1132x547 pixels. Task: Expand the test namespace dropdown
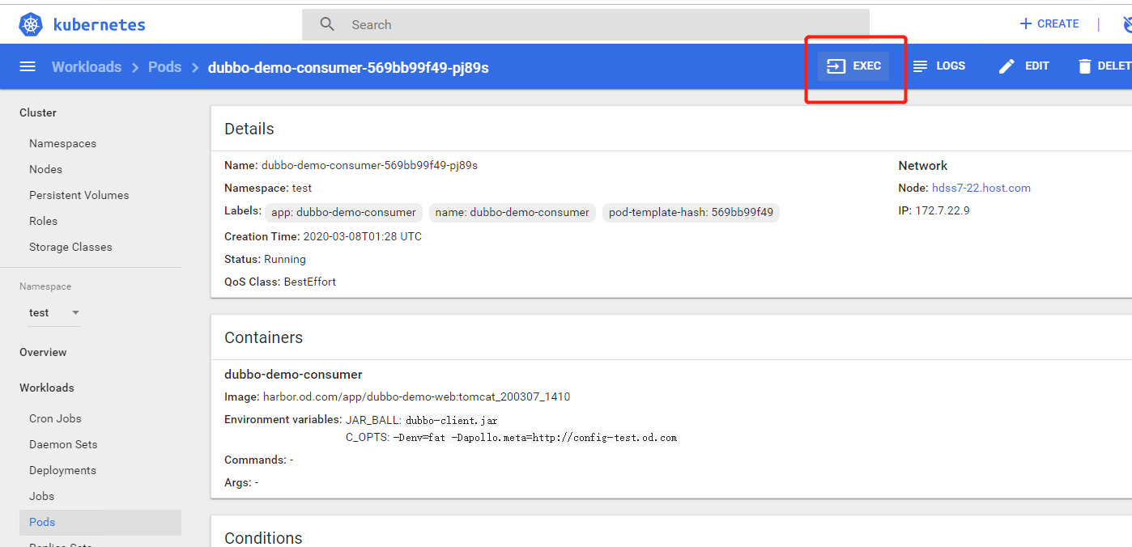point(75,312)
